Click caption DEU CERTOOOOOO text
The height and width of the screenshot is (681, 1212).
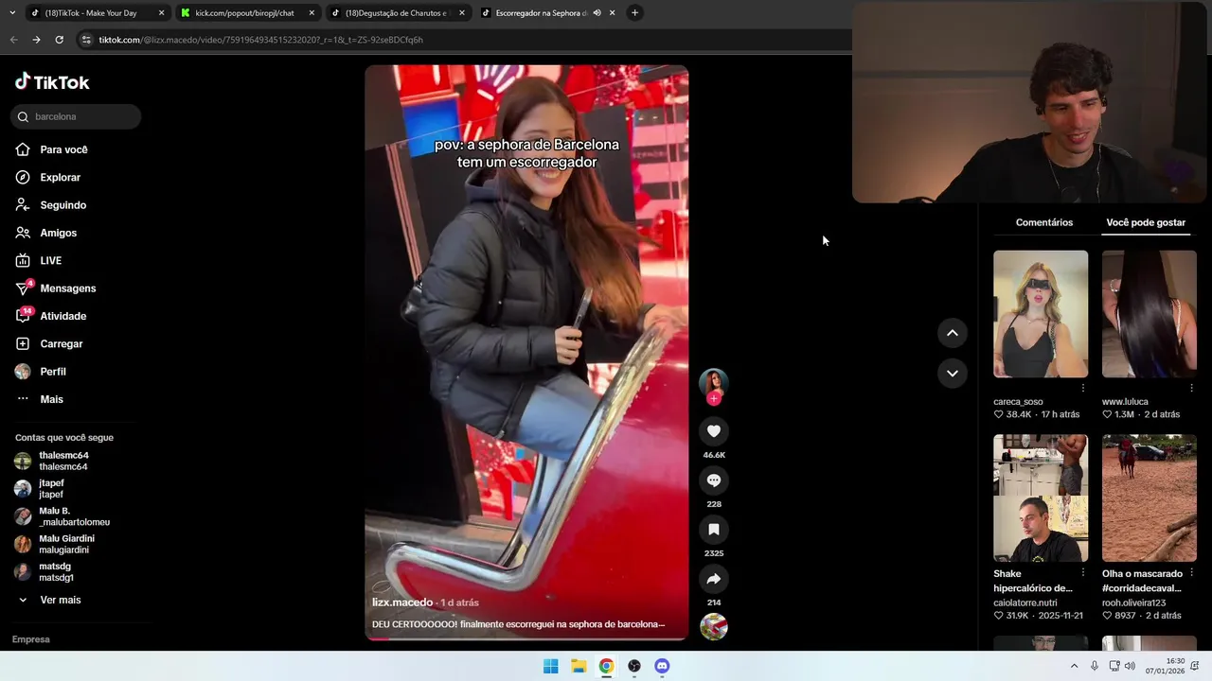pos(519,624)
